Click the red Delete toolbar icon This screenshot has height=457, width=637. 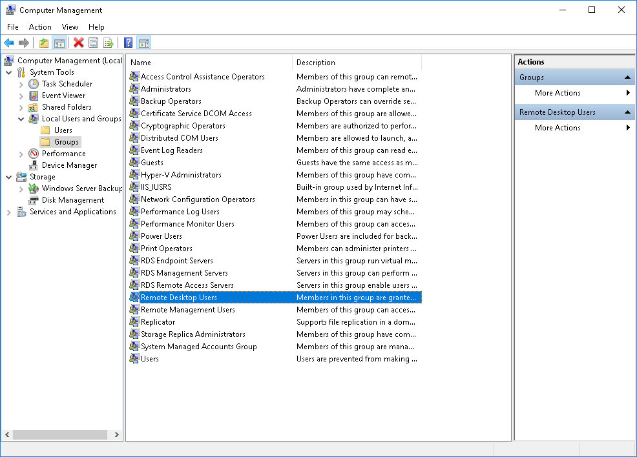(78, 43)
